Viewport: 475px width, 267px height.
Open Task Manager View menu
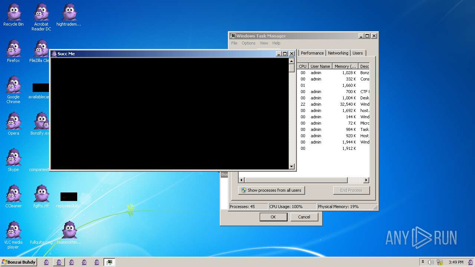[264, 43]
